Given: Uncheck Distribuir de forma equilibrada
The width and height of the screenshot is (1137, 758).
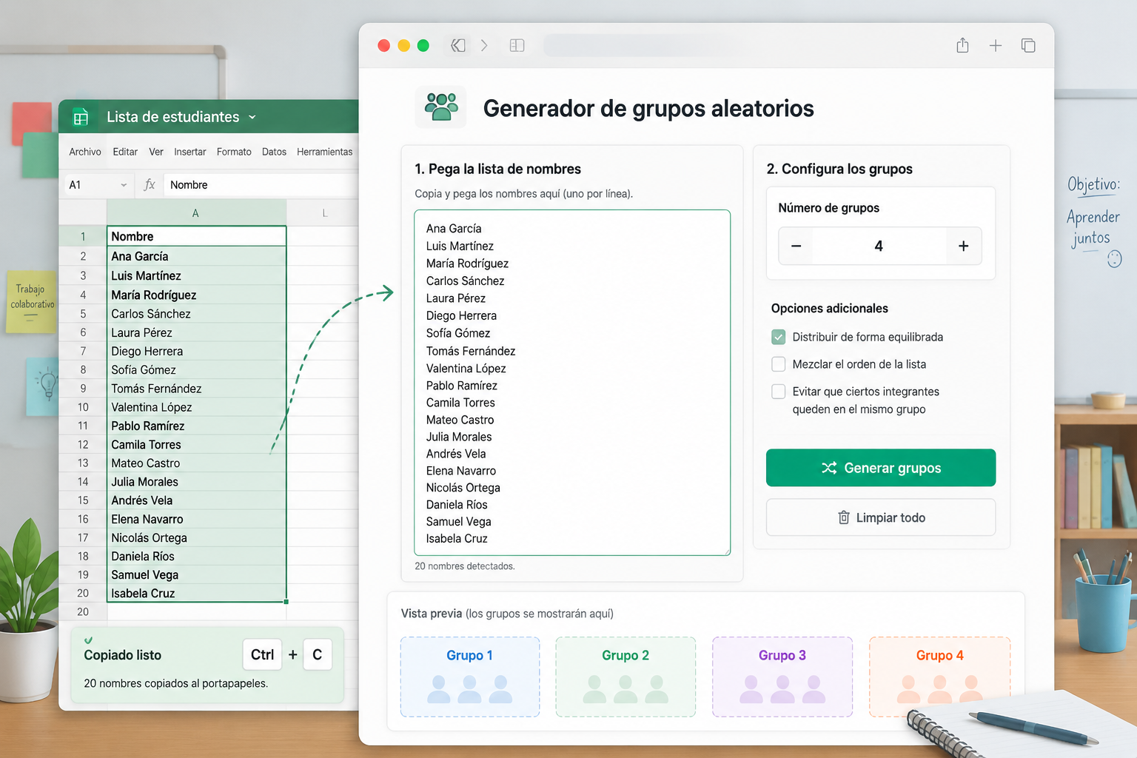Looking at the screenshot, I should [x=779, y=337].
